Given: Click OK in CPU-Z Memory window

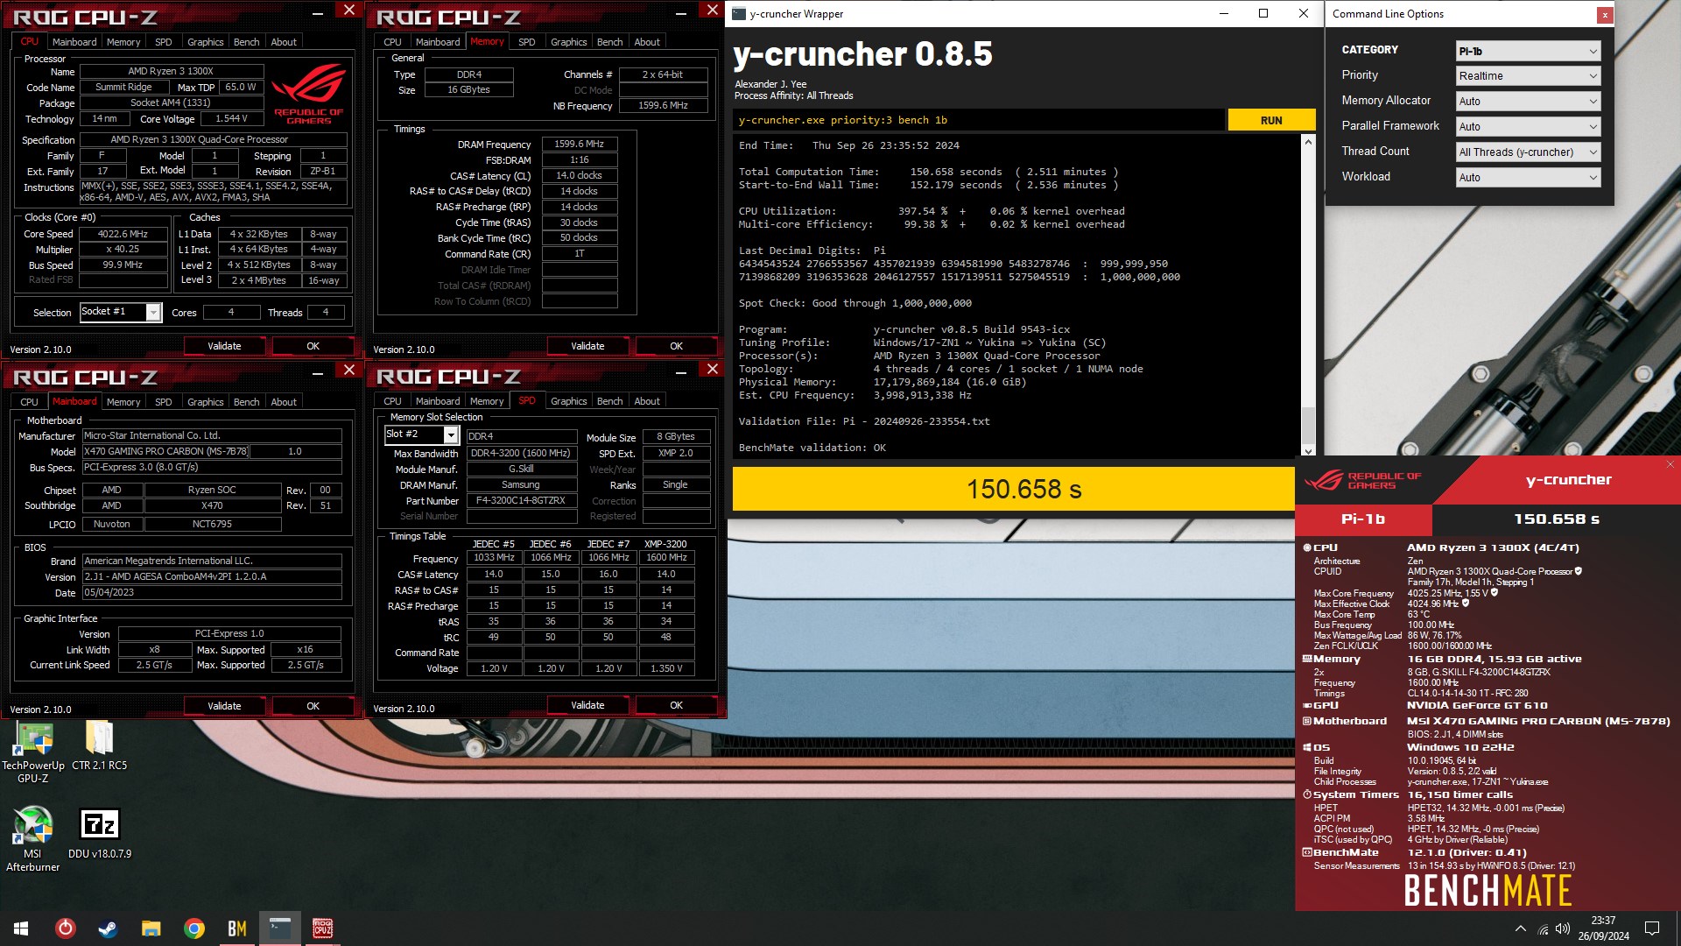Looking at the screenshot, I should [676, 346].
